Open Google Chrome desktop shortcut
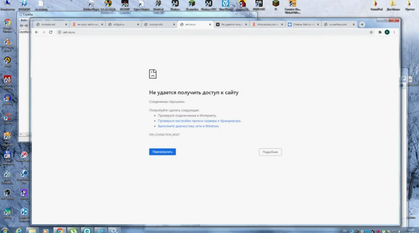This screenshot has width=419, height=233. [x=7, y=25]
